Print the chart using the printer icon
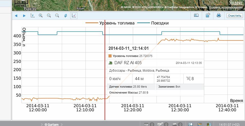Screen dimensions: 245x126 [x=219, y=15]
